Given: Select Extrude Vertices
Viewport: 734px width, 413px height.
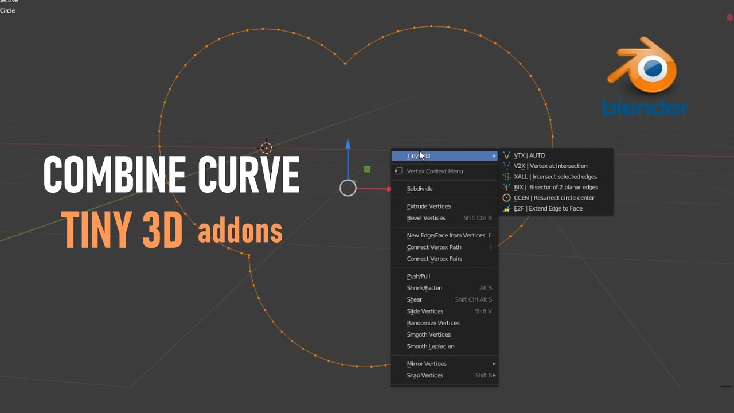Looking at the screenshot, I should click(444, 206).
